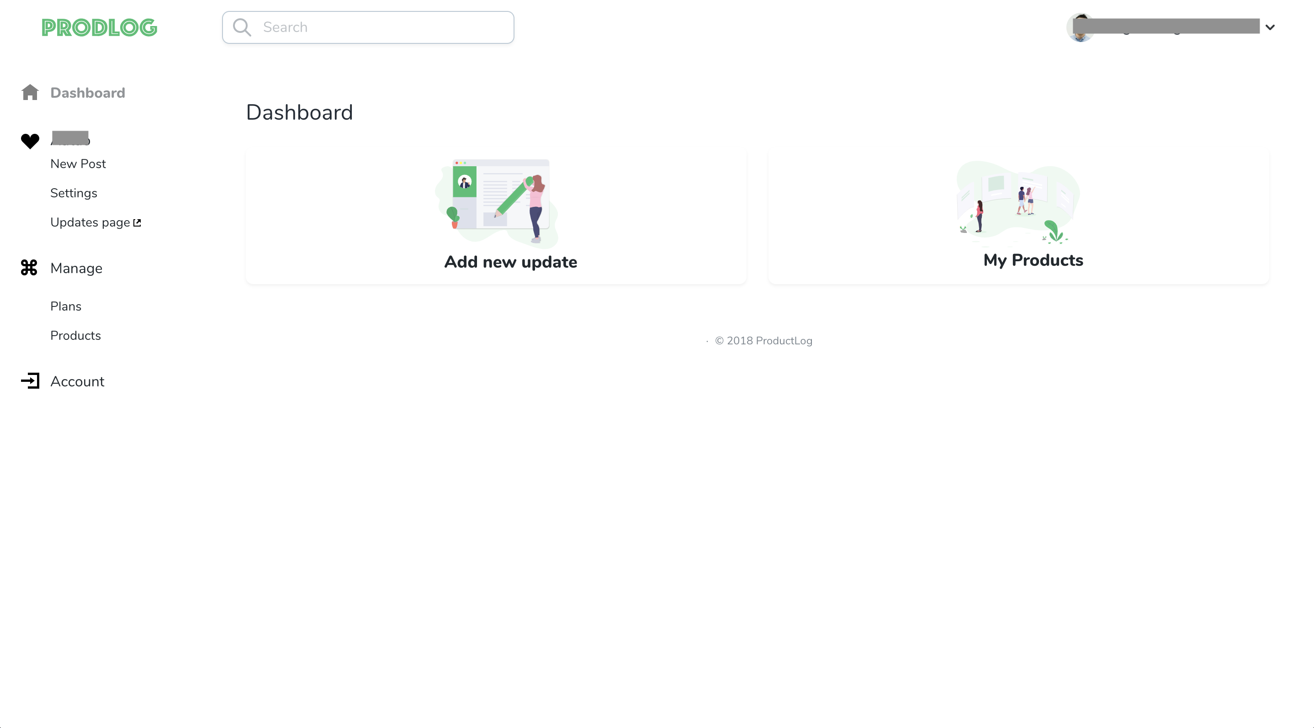Select Manage in the sidebar
This screenshot has height=728, width=1314.
click(76, 268)
